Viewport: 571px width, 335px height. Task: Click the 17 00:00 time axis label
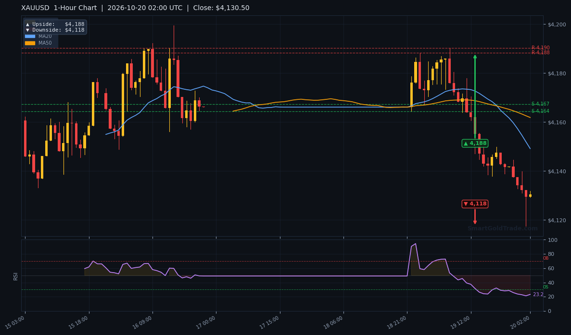(206, 323)
